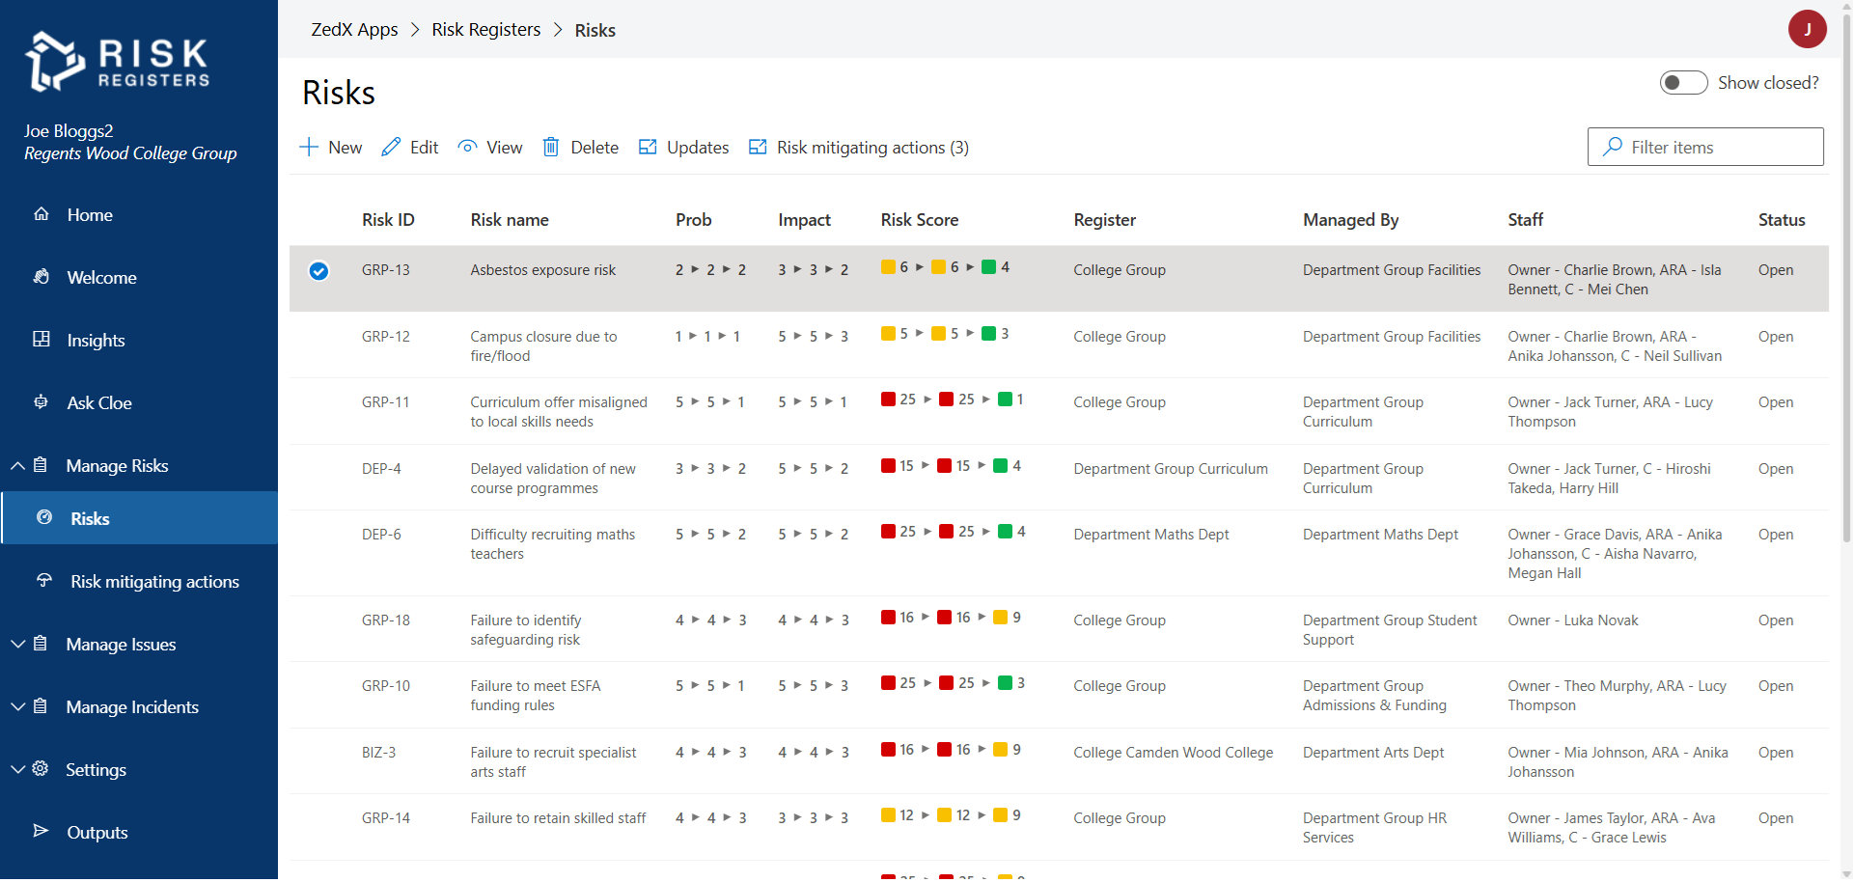Toggle the Show closed switch
Viewport: 1853px width, 882px height.
point(1683,83)
